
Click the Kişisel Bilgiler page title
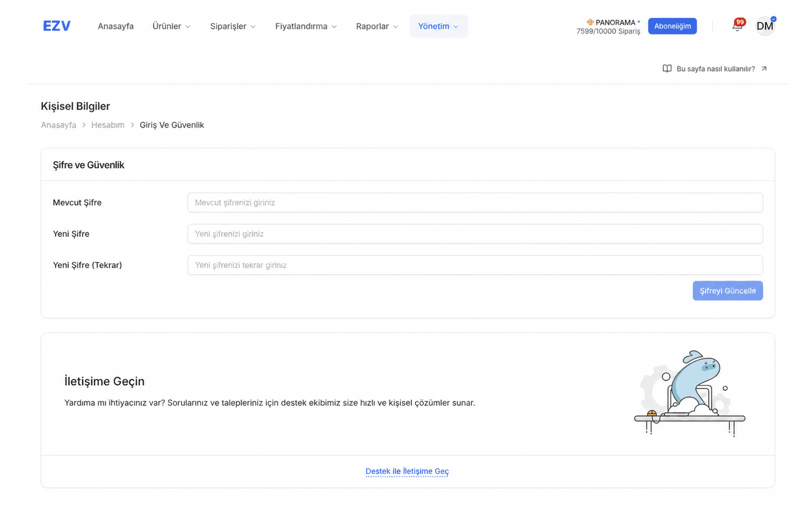pyautogui.click(x=76, y=106)
